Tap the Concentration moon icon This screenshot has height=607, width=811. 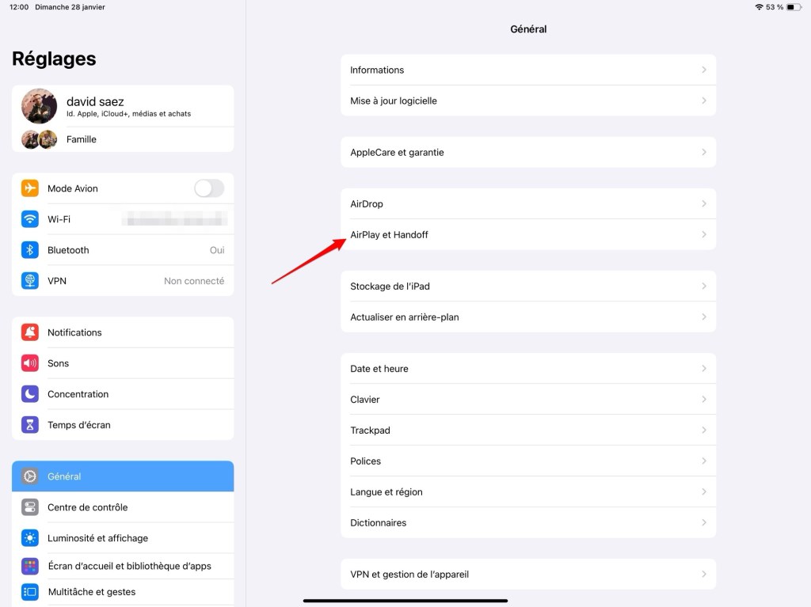(x=30, y=394)
